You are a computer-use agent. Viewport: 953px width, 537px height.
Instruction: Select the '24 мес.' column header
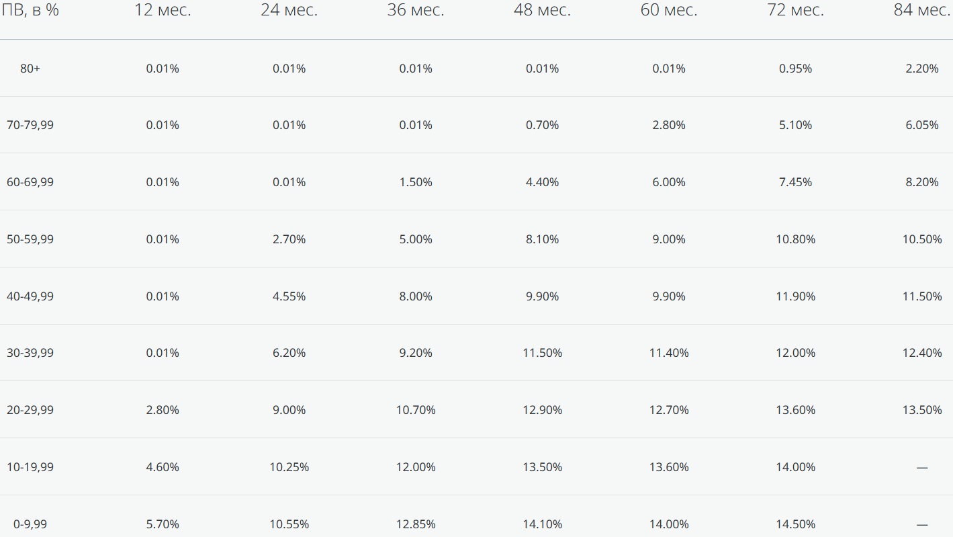289,10
